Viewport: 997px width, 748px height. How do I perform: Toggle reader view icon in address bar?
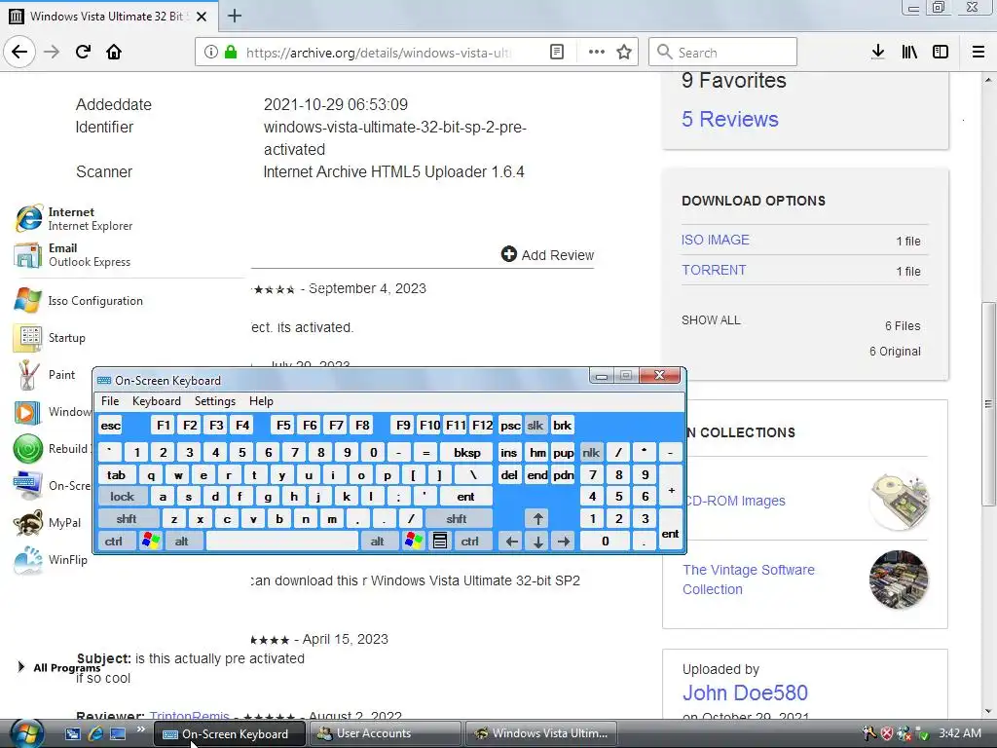(556, 53)
